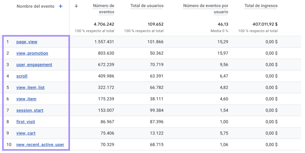Click the 4.706.242 total events value
Viewport: 305px width, 153px height.
104,24
